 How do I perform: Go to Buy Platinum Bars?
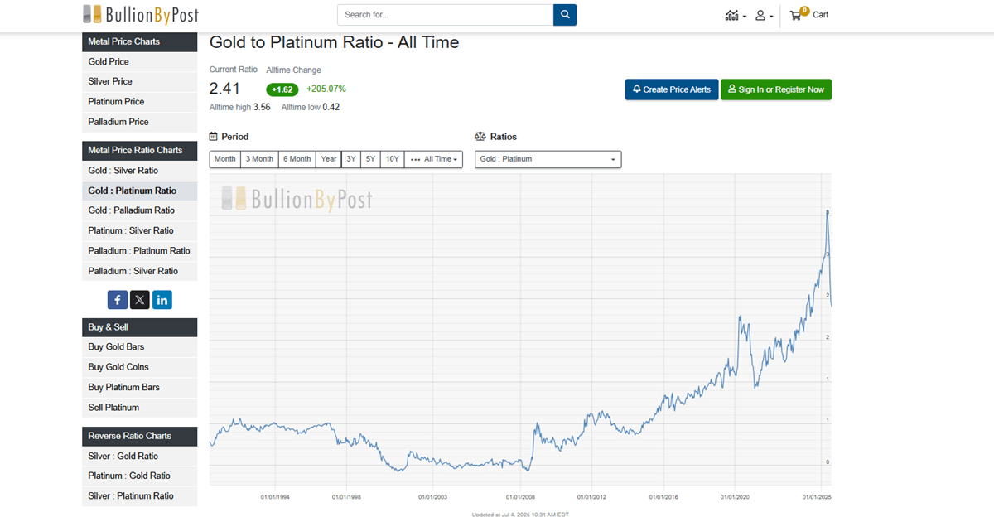click(x=140, y=388)
